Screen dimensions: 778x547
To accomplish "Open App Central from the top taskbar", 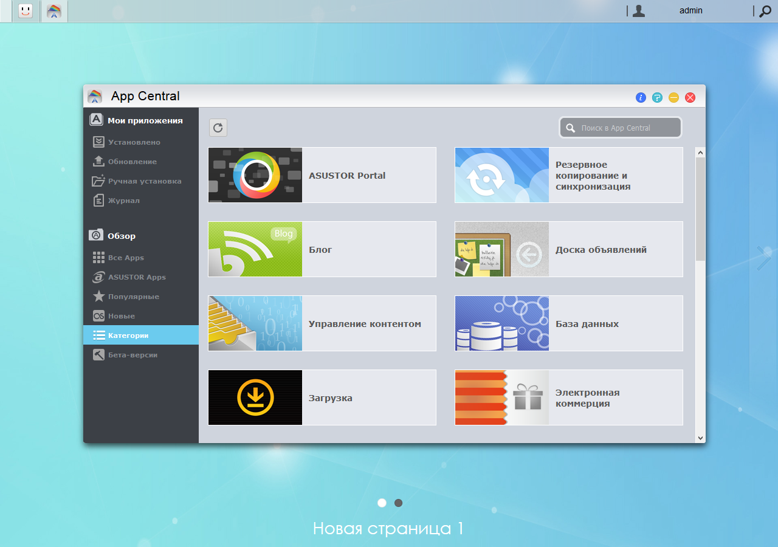I will tap(54, 10).
